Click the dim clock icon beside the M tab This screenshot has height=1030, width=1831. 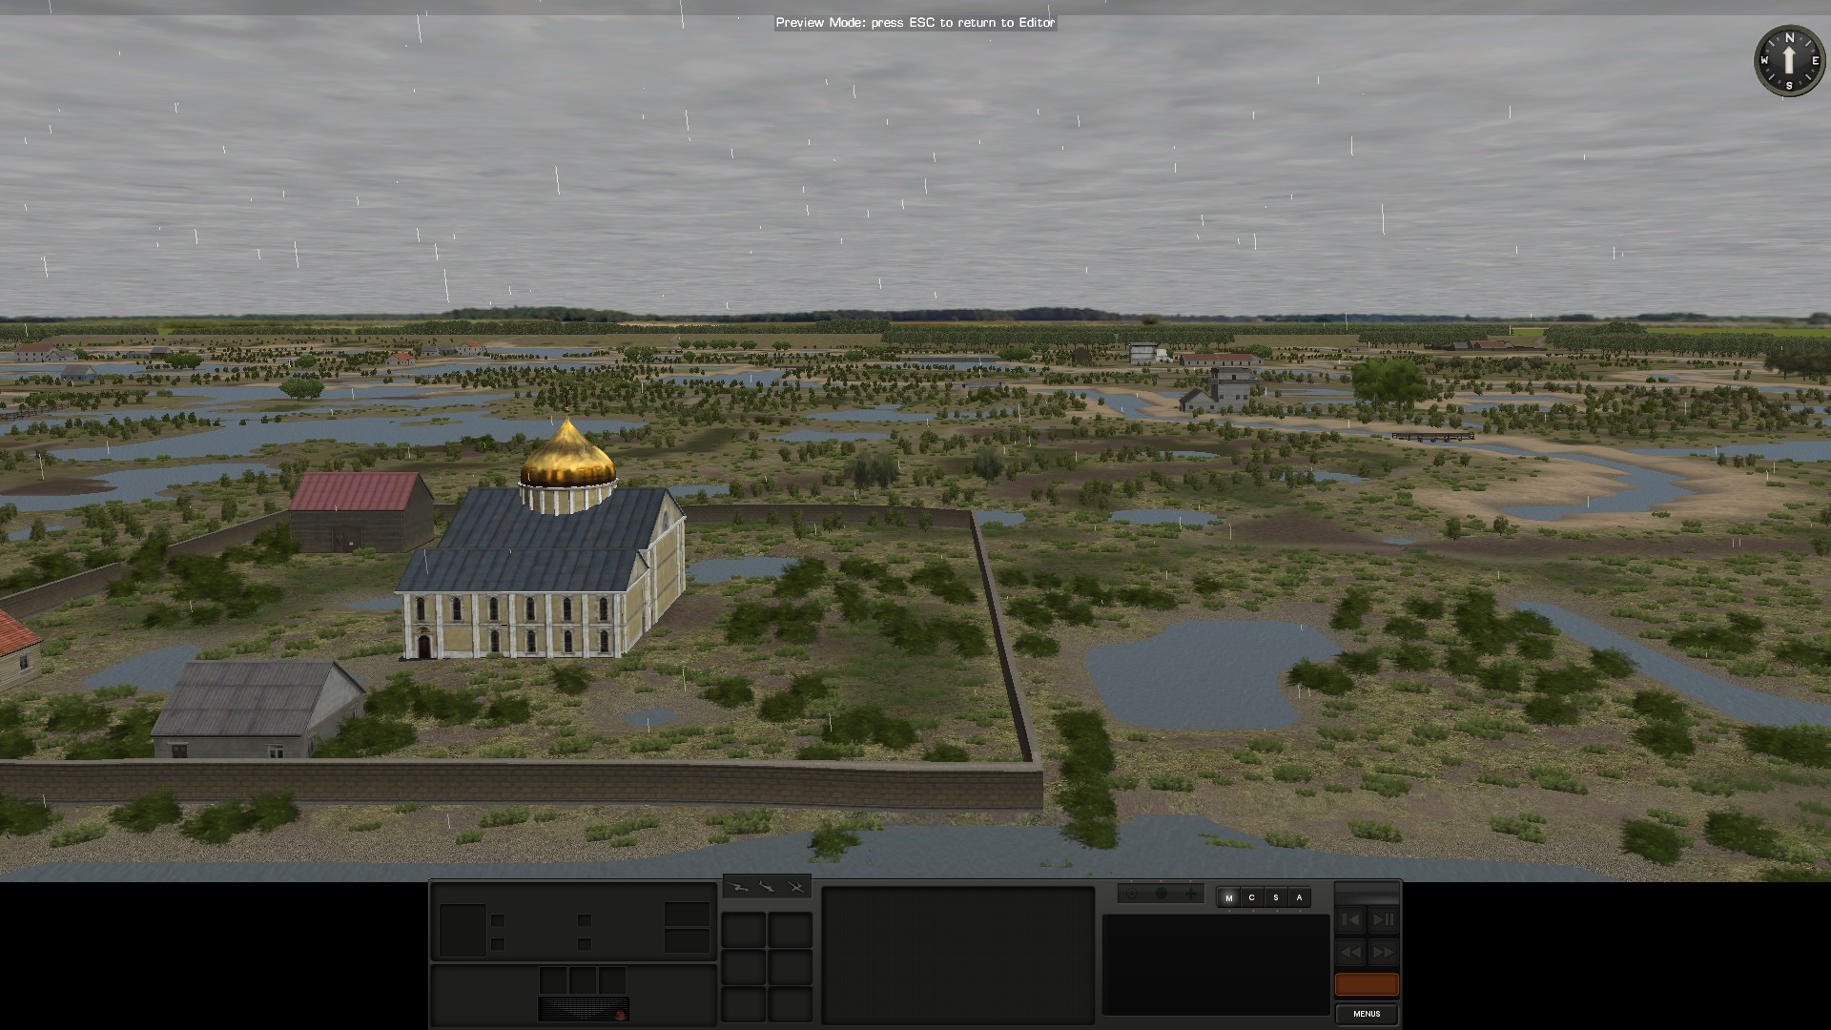coord(1132,894)
